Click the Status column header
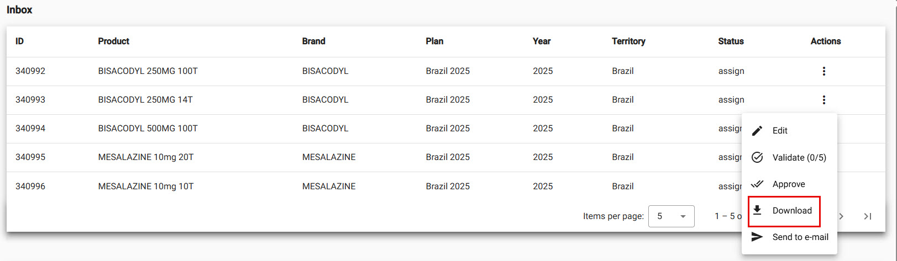The image size is (897, 261). 731,41
